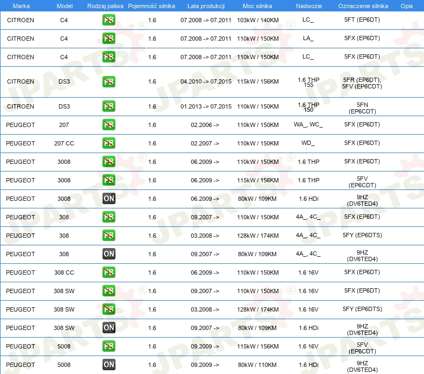
Task: Click the 02.2006 -> production date cell
Action: tap(205, 125)
